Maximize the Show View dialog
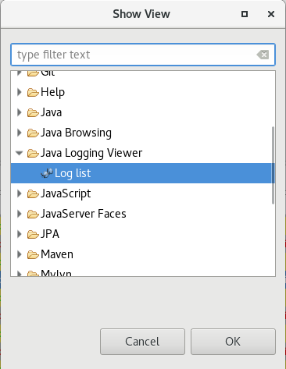The height and width of the screenshot is (369, 286). tap(245, 14)
